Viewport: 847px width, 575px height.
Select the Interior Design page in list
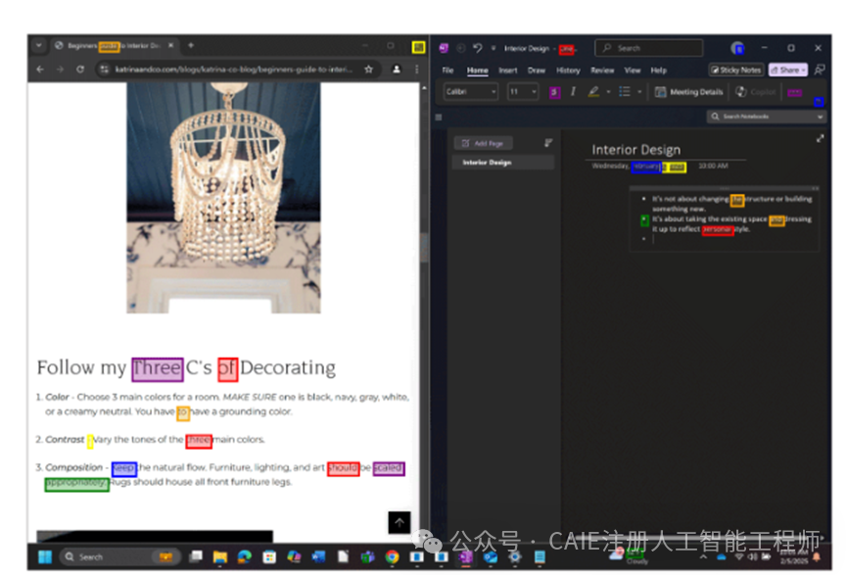point(488,163)
